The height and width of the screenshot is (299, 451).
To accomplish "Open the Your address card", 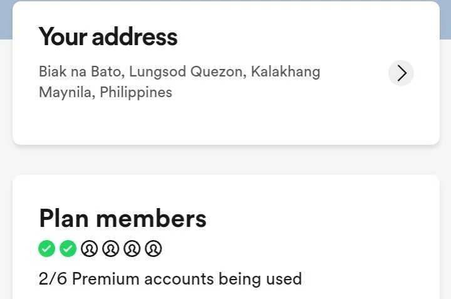I will [225, 73].
